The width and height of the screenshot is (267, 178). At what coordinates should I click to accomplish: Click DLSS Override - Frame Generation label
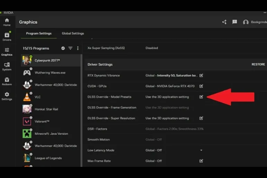tap(112, 108)
